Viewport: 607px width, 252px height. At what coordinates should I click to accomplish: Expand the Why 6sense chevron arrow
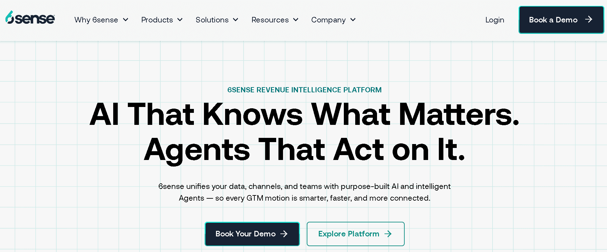(126, 20)
